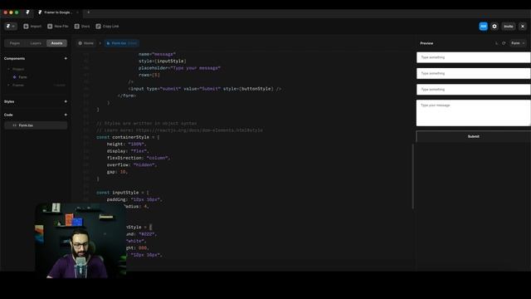Open Form.tsx in the Code section
The width and height of the screenshot is (531, 299).
(x=36, y=125)
